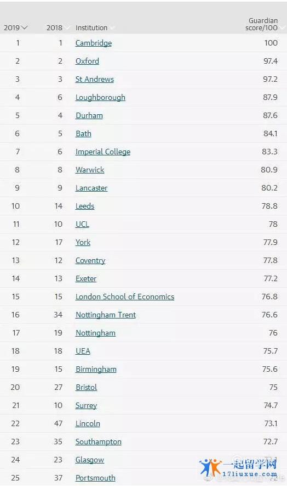The image size is (287, 486).
Task: Sort by Guardian score/100 column header
Action: pos(261,24)
